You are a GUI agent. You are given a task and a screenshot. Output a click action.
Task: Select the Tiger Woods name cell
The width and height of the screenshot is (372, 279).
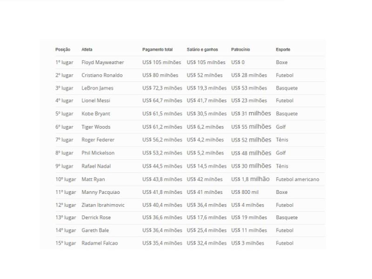point(96,127)
